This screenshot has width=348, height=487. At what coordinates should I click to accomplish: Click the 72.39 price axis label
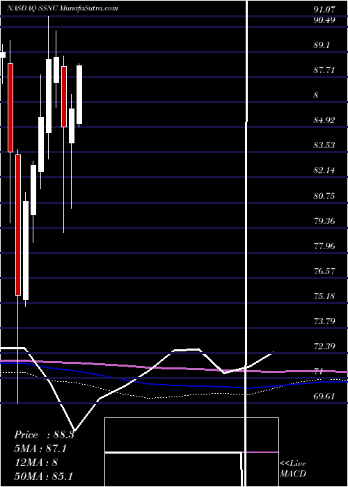coord(324,346)
